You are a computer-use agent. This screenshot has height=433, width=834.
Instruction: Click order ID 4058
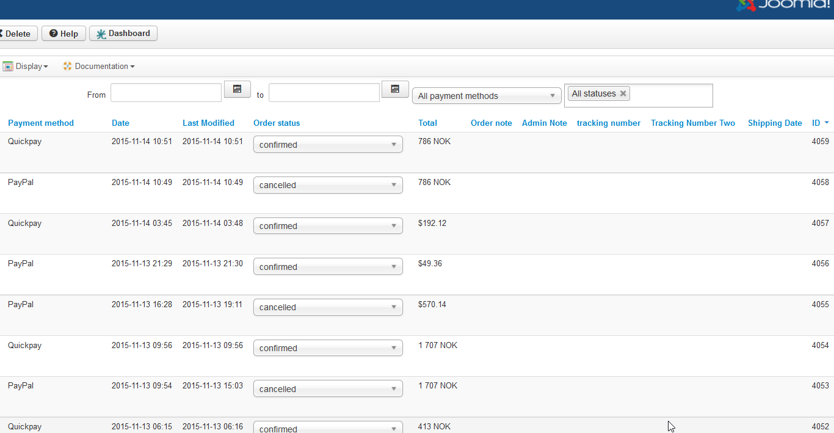(821, 182)
